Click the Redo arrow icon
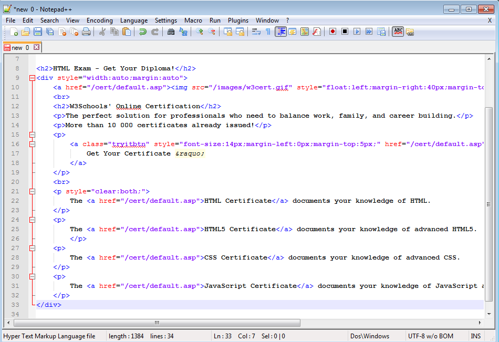Screen dimensions: 499x342 pos(154,32)
